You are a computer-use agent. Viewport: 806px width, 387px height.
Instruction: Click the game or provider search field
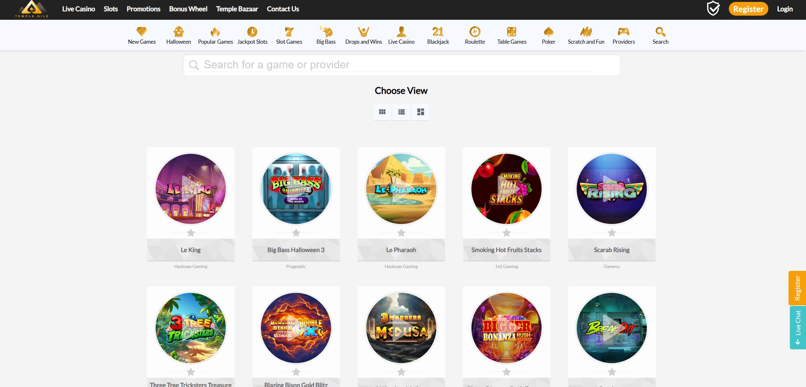click(x=401, y=65)
